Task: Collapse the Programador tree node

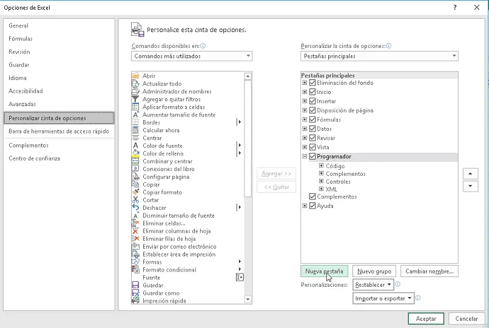Action: click(305, 156)
